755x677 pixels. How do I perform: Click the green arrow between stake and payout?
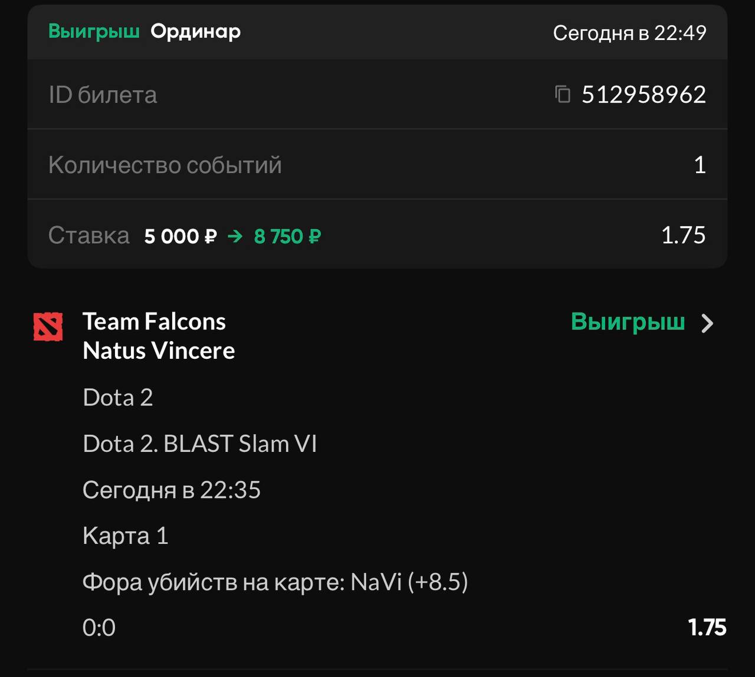coord(235,236)
